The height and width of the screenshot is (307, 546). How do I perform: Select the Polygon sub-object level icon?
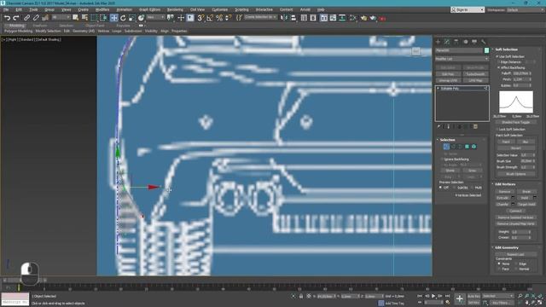tap(467, 147)
